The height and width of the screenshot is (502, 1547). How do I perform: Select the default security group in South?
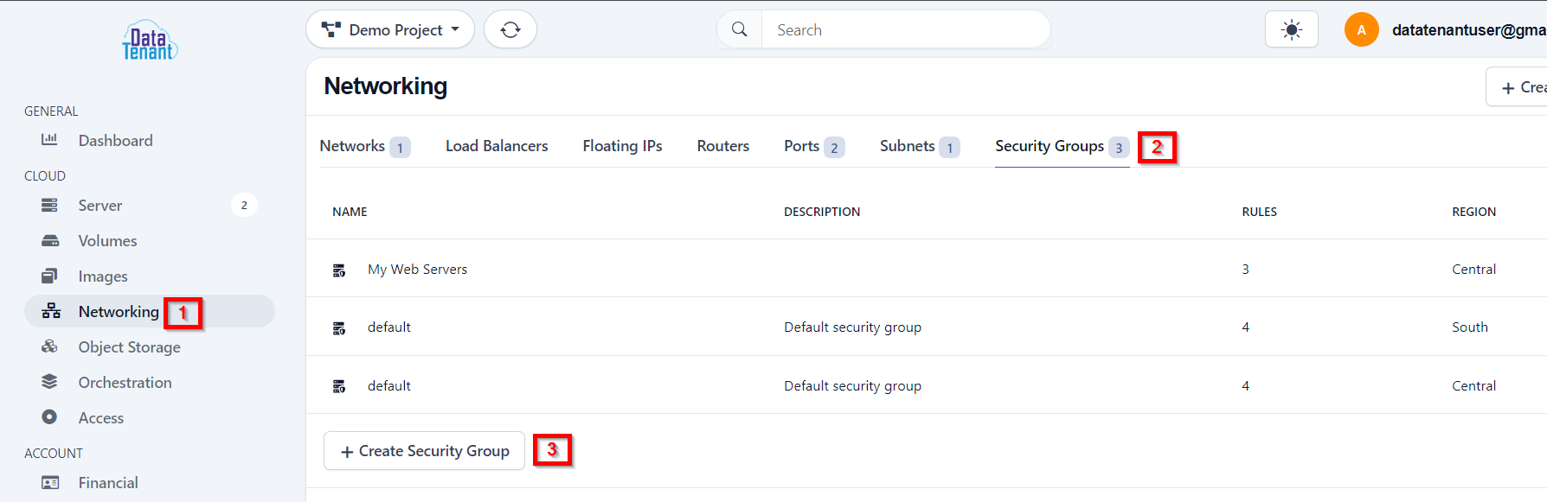point(388,327)
